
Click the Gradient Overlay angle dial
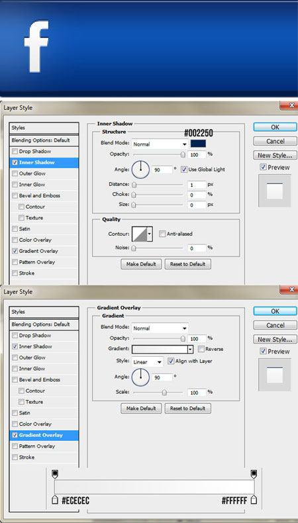tap(140, 377)
